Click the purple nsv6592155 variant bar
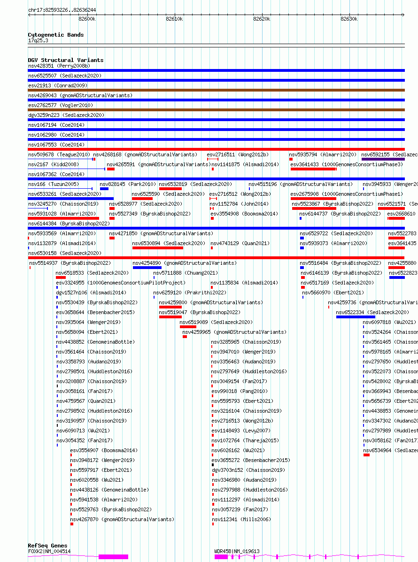 (x=383, y=159)
